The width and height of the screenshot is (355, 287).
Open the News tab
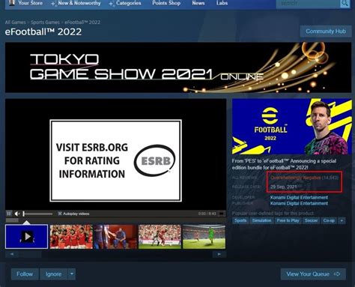[x=198, y=3]
